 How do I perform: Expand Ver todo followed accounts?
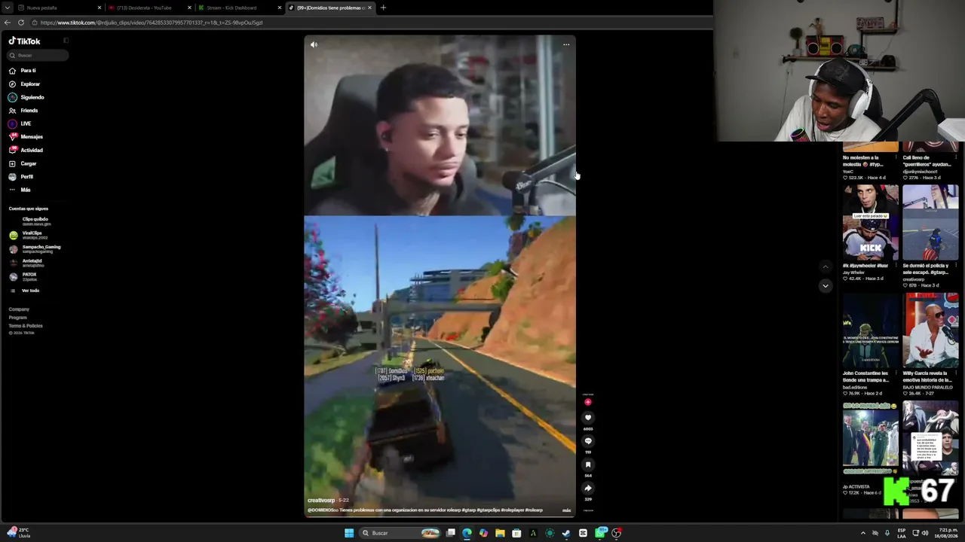click(x=24, y=291)
